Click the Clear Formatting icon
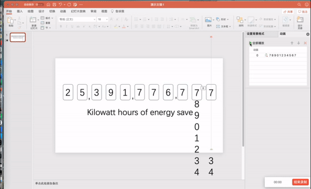The image size is (311, 189). pos(126,19)
